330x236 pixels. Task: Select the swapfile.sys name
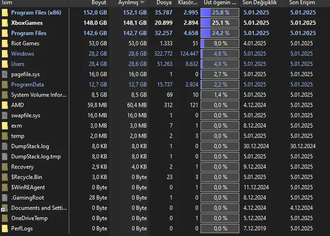[26, 115]
